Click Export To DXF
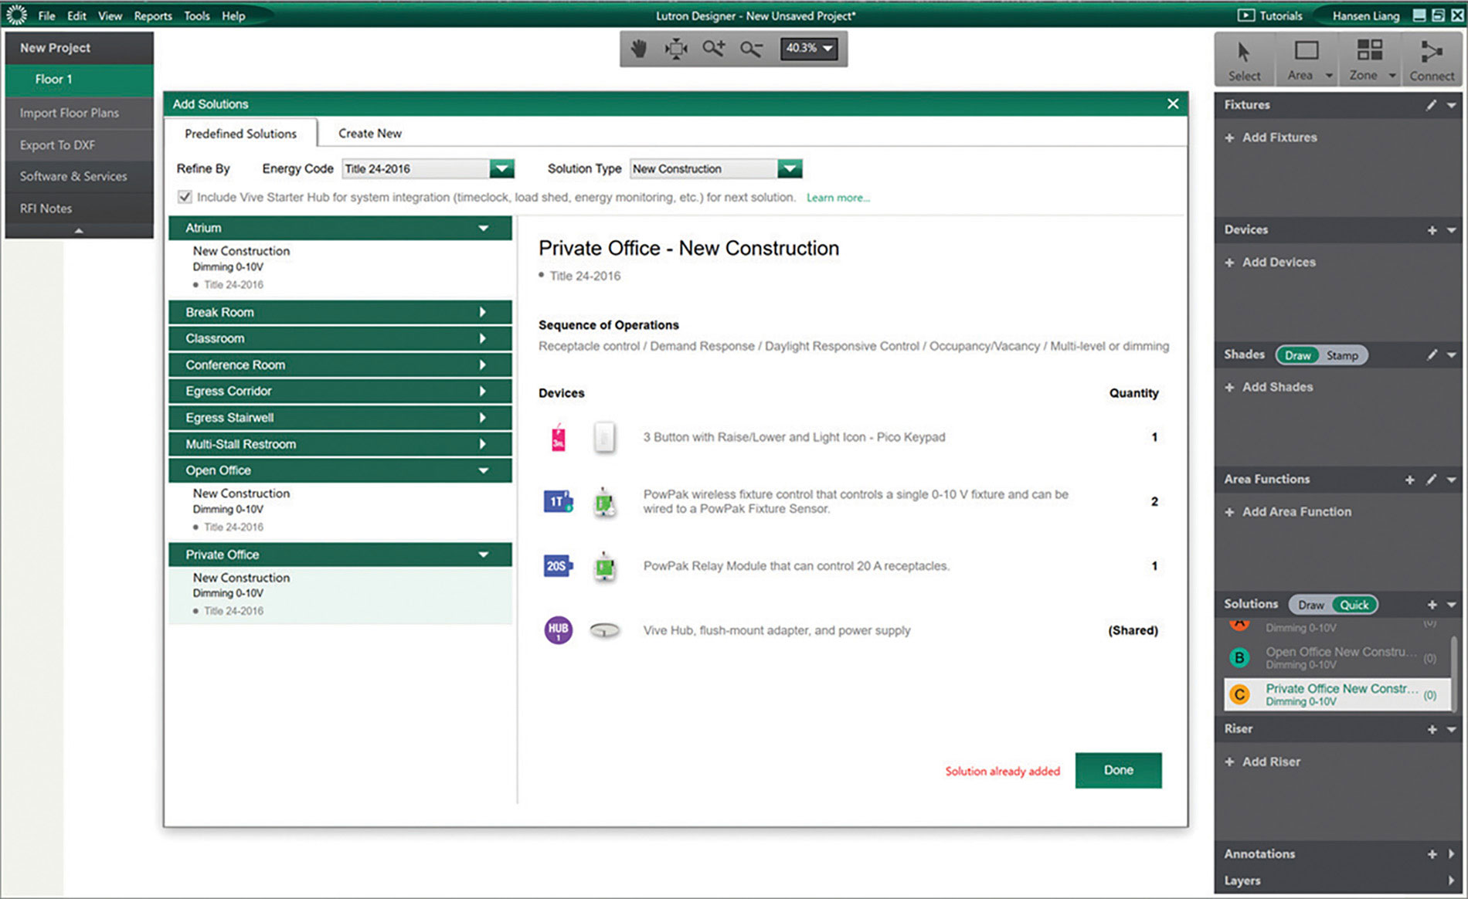Viewport: 1468px width, 899px height. pyautogui.click(x=79, y=145)
